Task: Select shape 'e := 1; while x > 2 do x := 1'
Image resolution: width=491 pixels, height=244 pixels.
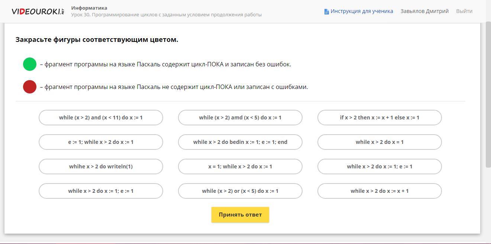Action: pos(101,142)
